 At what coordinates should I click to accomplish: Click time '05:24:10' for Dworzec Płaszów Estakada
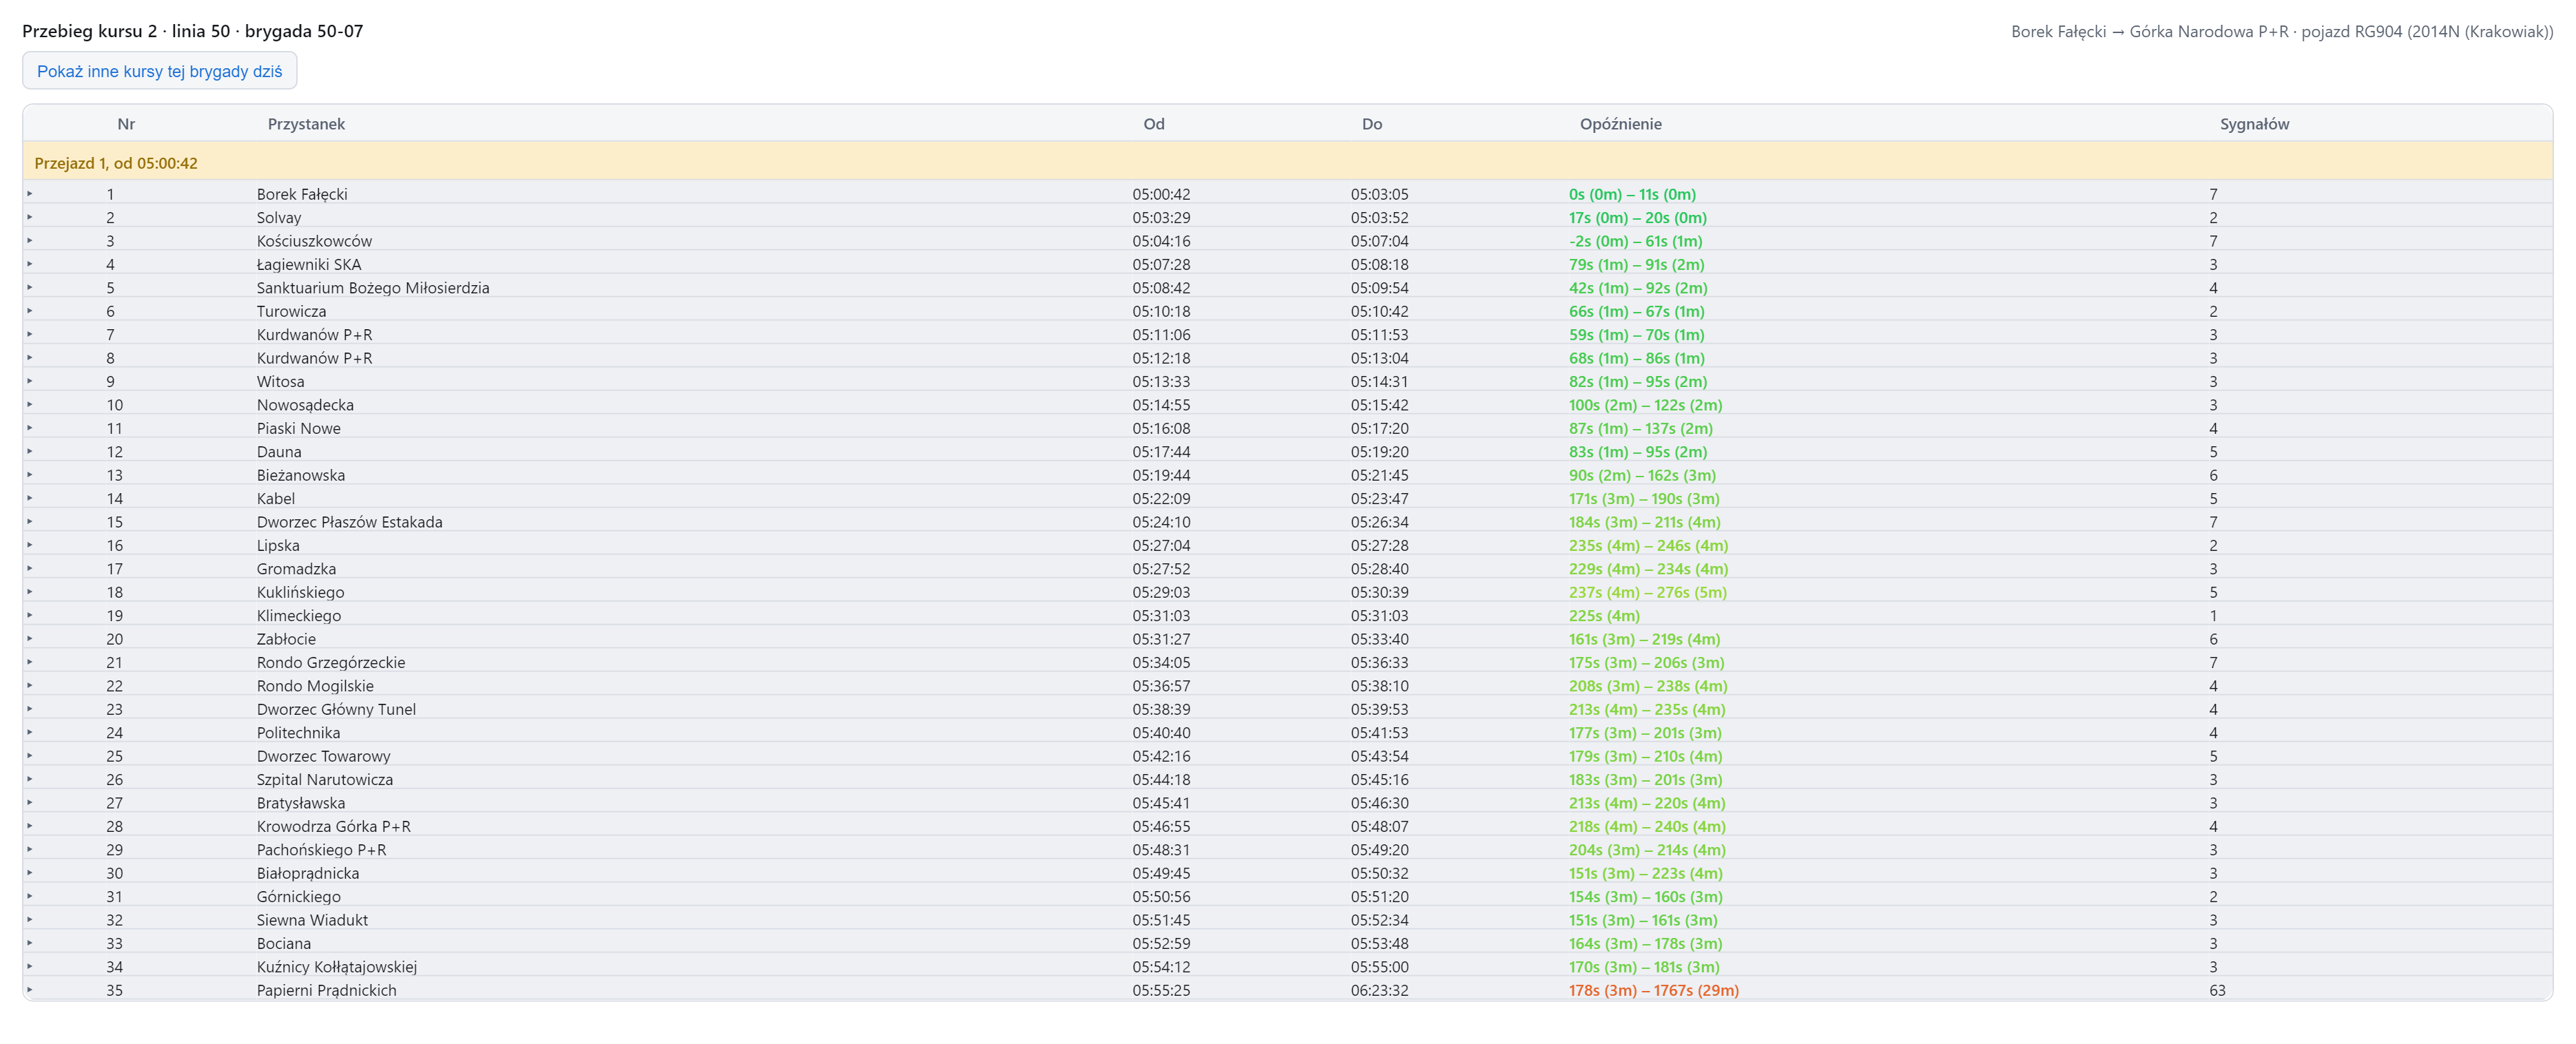click(x=1161, y=521)
